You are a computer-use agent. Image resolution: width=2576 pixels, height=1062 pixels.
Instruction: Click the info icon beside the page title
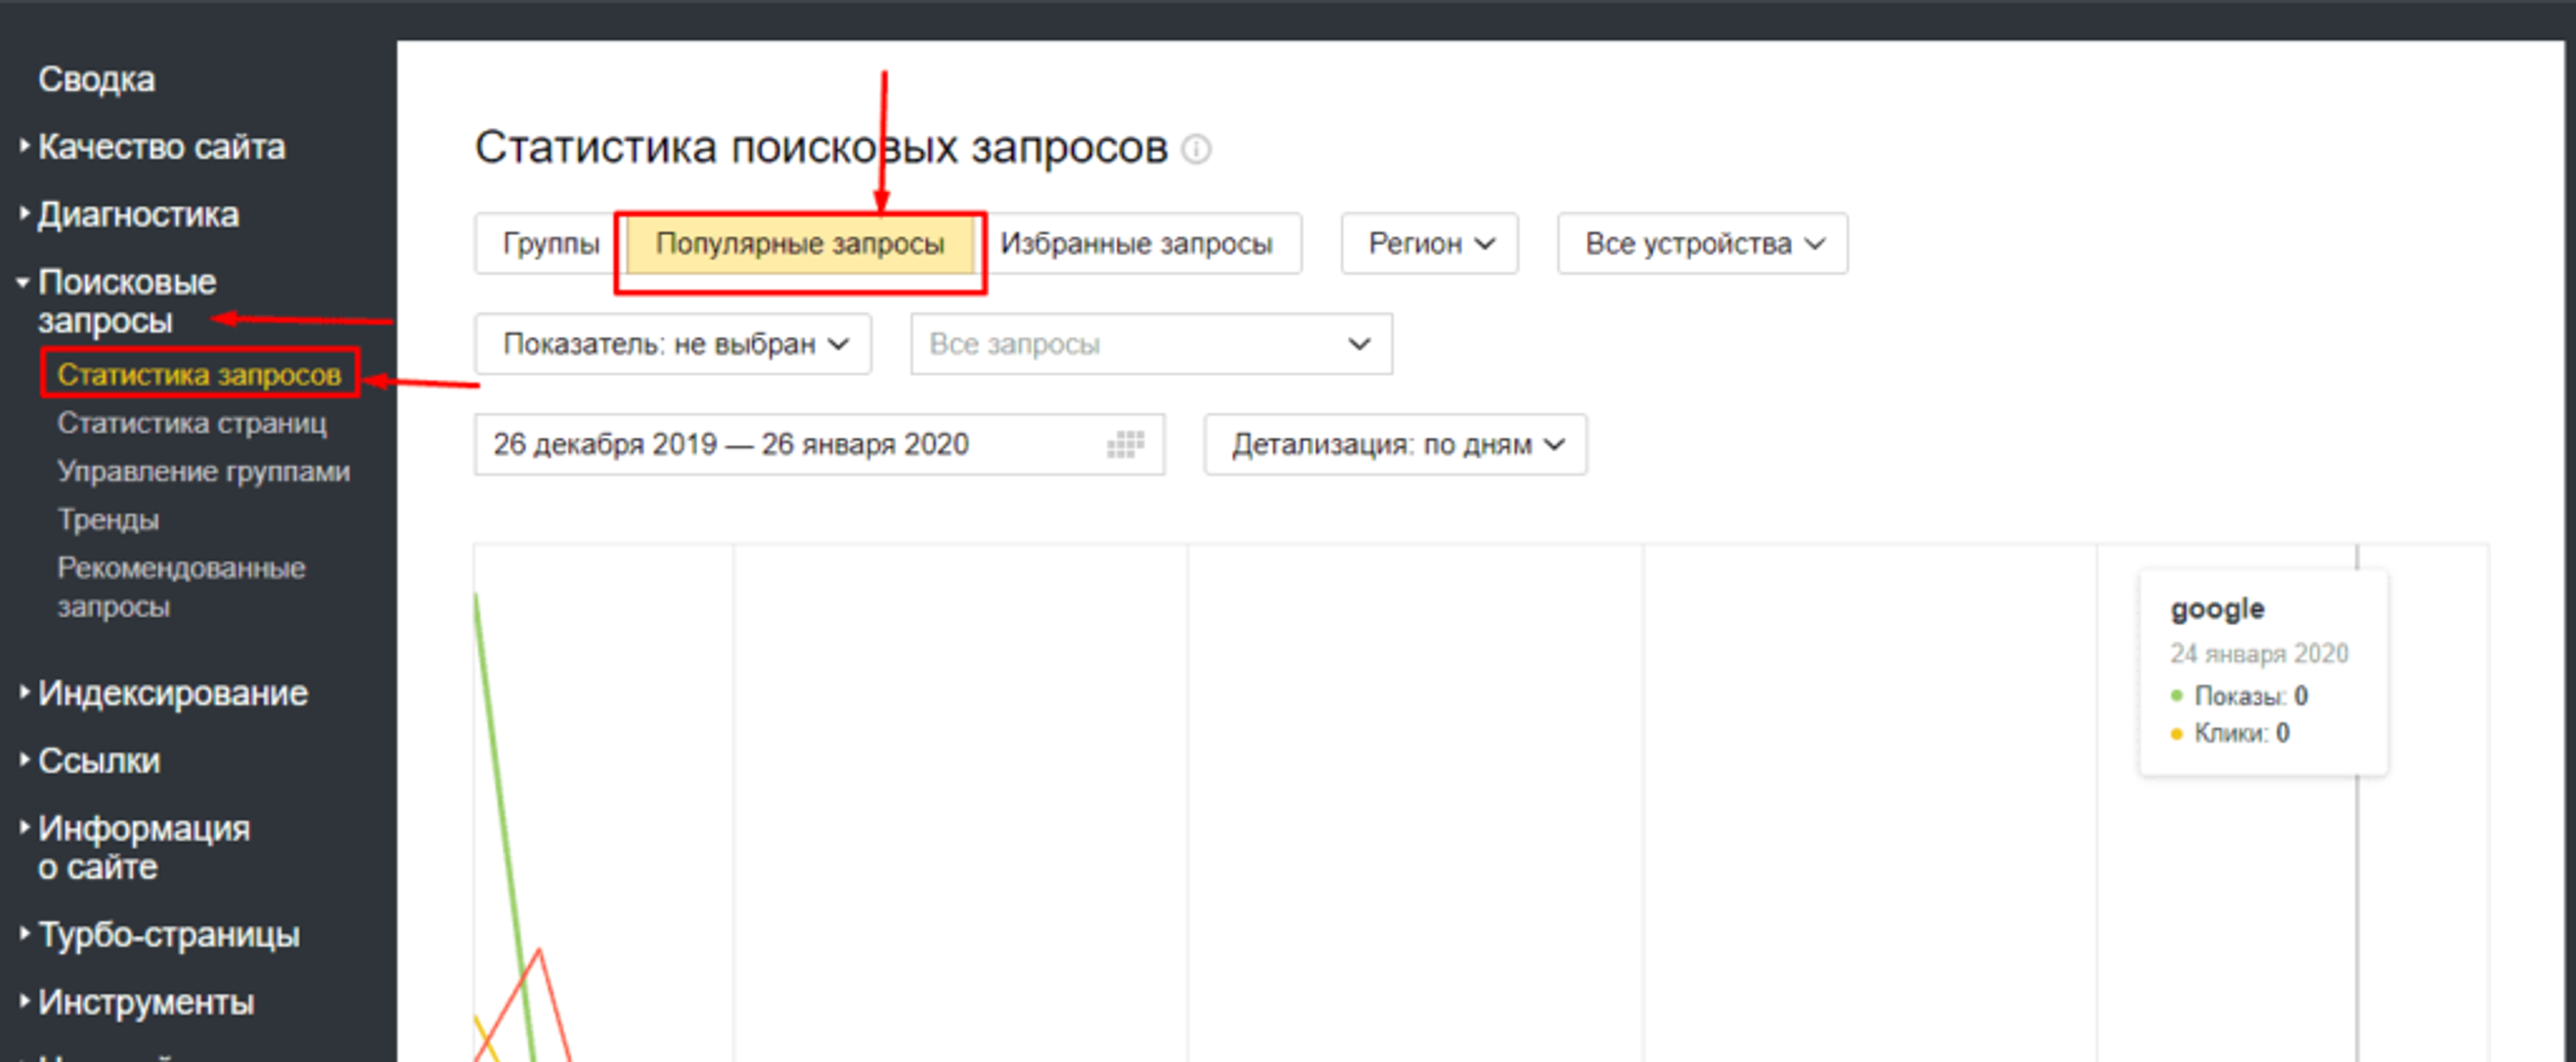[1196, 150]
